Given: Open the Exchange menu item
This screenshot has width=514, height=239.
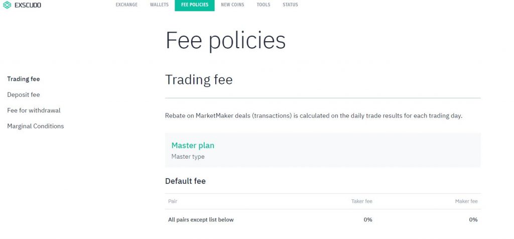Looking at the screenshot, I should 126,5.
